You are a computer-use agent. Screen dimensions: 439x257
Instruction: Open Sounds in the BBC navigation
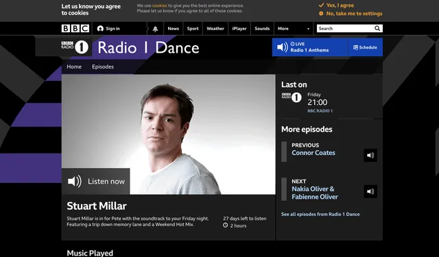click(x=262, y=29)
